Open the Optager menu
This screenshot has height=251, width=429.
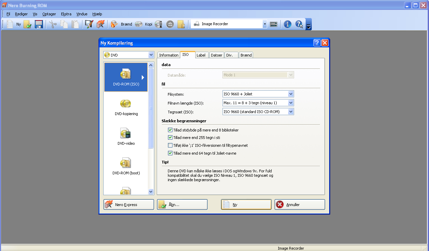tap(49, 14)
